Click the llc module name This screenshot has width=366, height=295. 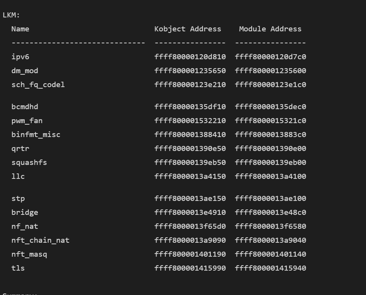[18, 177]
